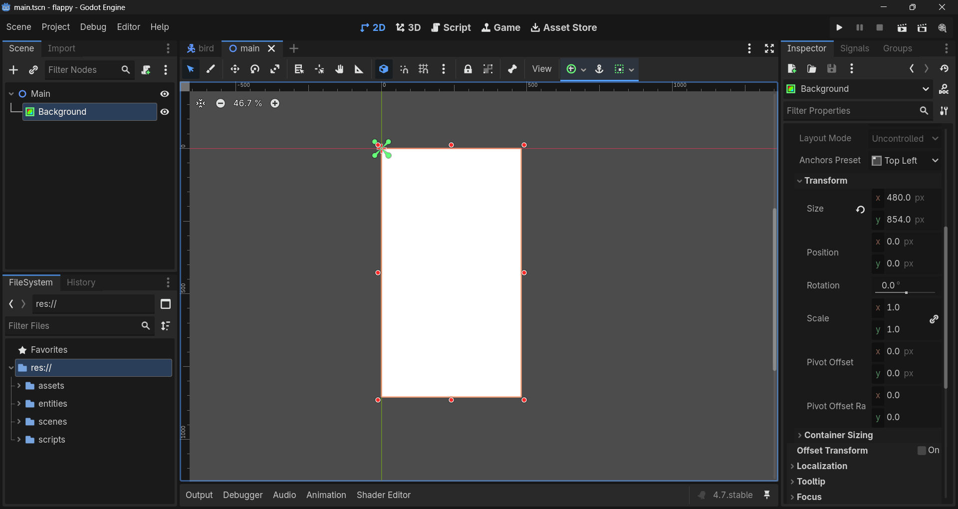Center the canvas view icon

[201, 103]
